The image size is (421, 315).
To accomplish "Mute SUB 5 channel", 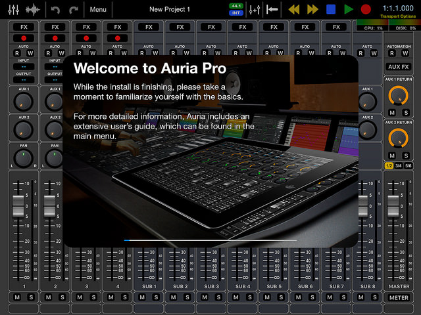I will point(267,297).
